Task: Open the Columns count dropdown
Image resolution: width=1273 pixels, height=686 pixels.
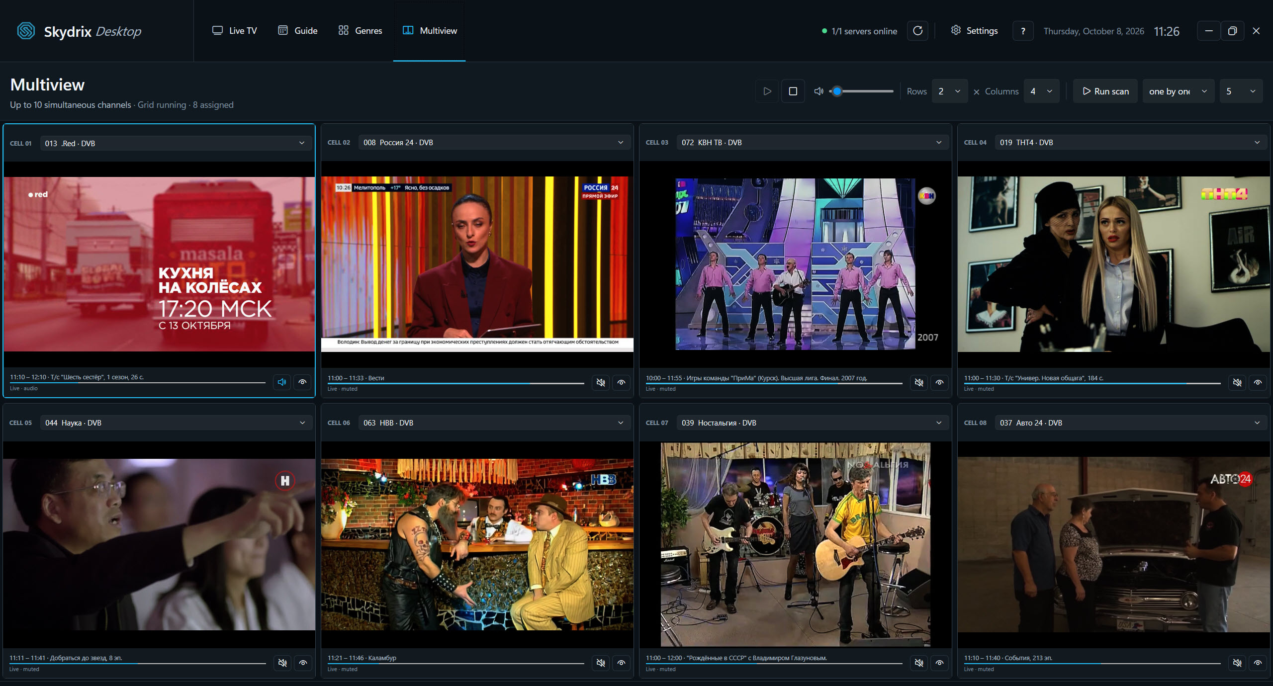Action: pos(1041,91)
